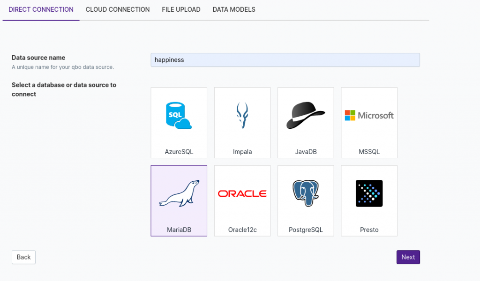Select the PostgreSQL elephant icon

(306, 193)
